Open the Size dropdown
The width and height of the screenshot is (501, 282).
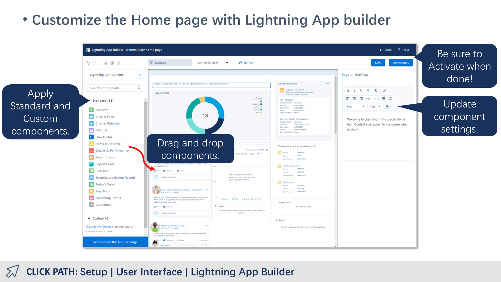[x=375, y=107]
